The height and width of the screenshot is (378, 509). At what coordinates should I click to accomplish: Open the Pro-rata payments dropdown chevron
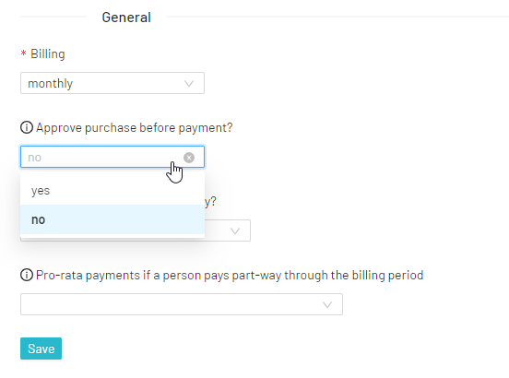pos(327,304)
